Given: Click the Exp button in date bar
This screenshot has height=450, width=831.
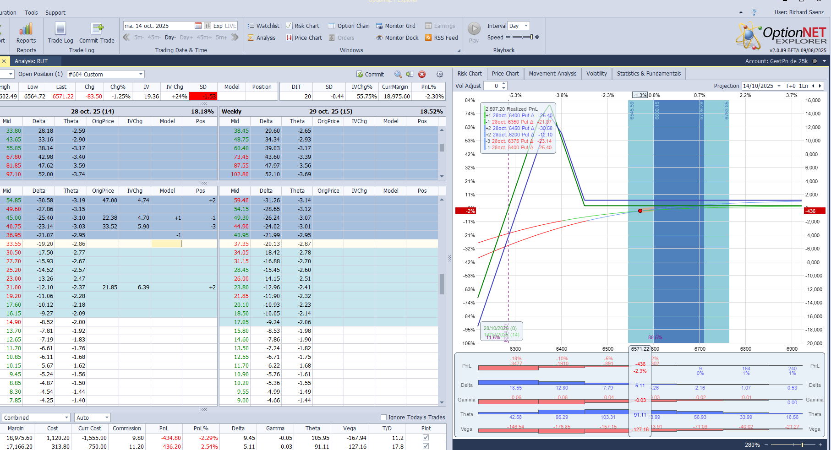Looking at the screenshot, I should point(218,26).
